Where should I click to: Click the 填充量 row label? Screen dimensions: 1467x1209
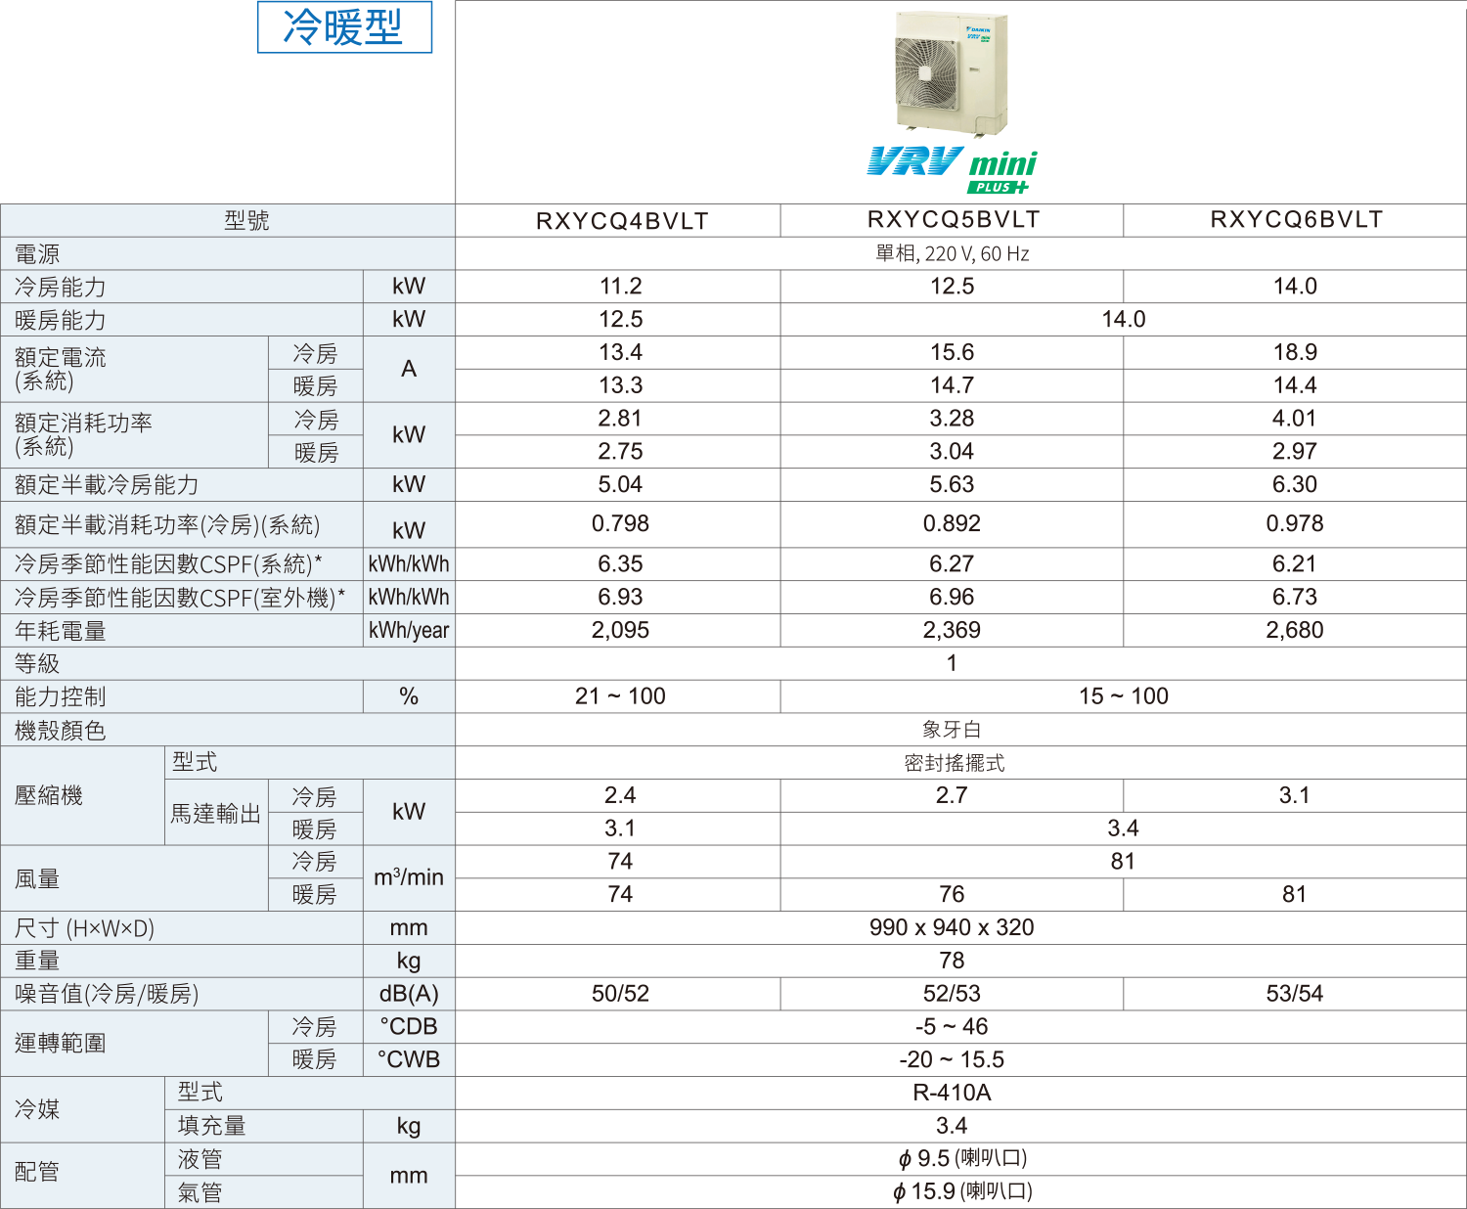click(211, 1127)
